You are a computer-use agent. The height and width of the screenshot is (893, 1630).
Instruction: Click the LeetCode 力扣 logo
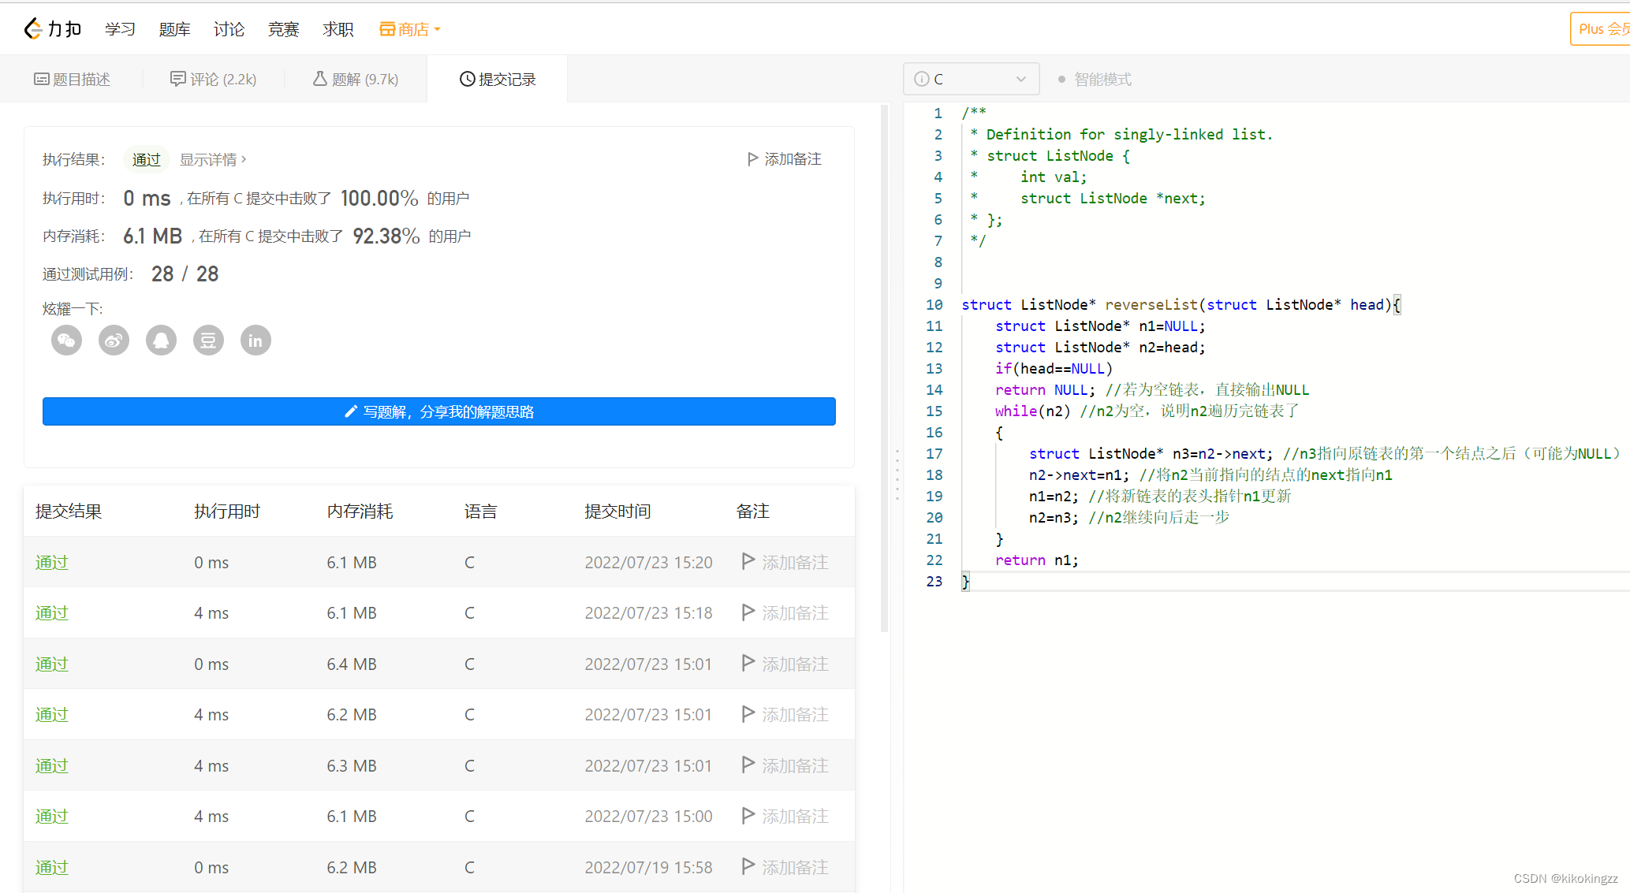point(53,29)
